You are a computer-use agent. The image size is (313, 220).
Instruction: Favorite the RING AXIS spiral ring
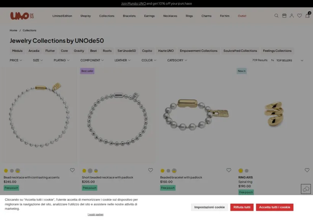coord(307,170)
